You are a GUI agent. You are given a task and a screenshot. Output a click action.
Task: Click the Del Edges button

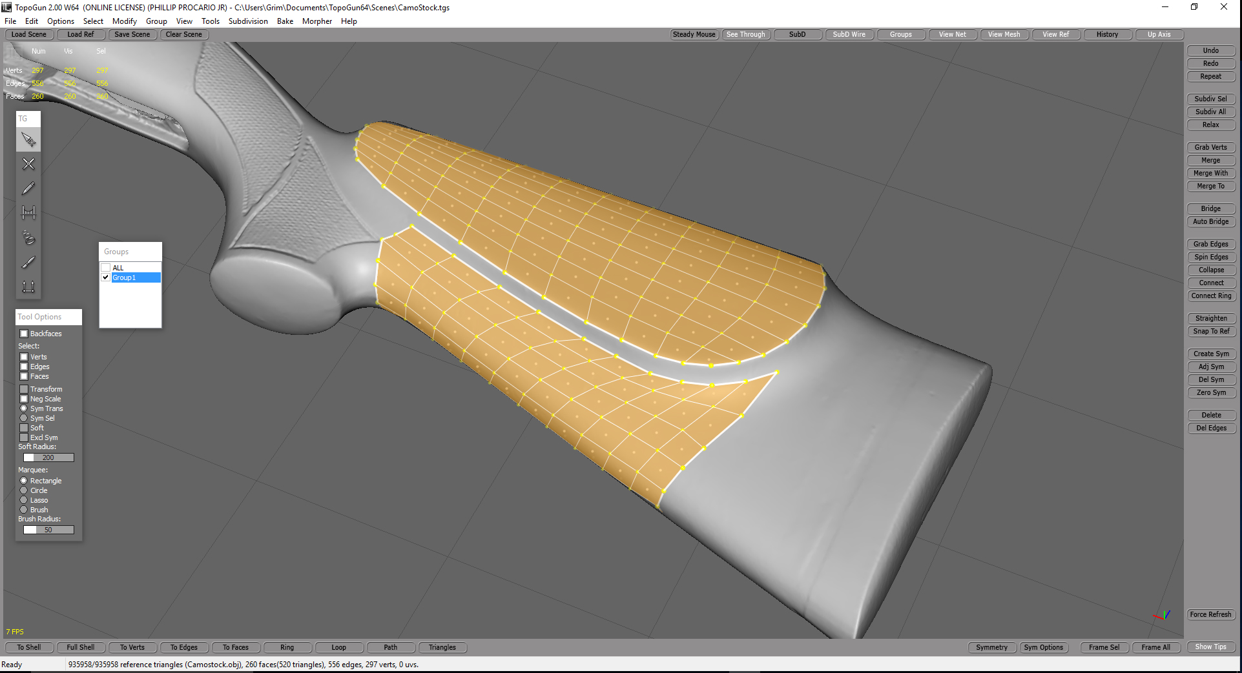pyautogui.click(x=1211, y=428)
